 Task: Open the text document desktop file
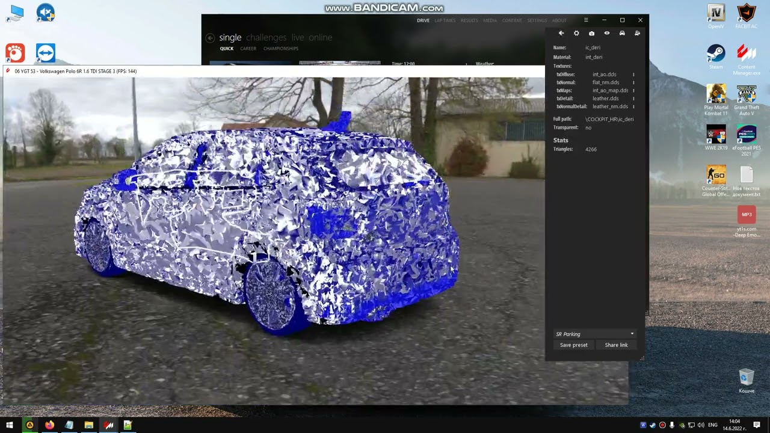(747, 182)
